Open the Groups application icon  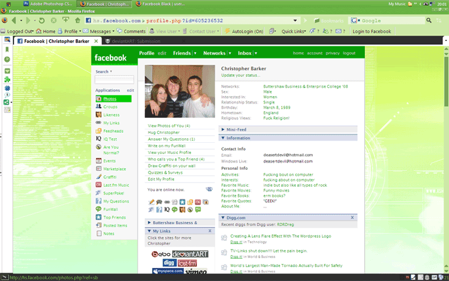pos(98,107)
